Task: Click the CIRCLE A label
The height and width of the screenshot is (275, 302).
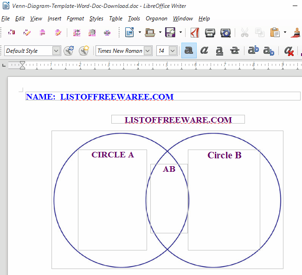Action: pyautogui.click(x=113, y=155)
